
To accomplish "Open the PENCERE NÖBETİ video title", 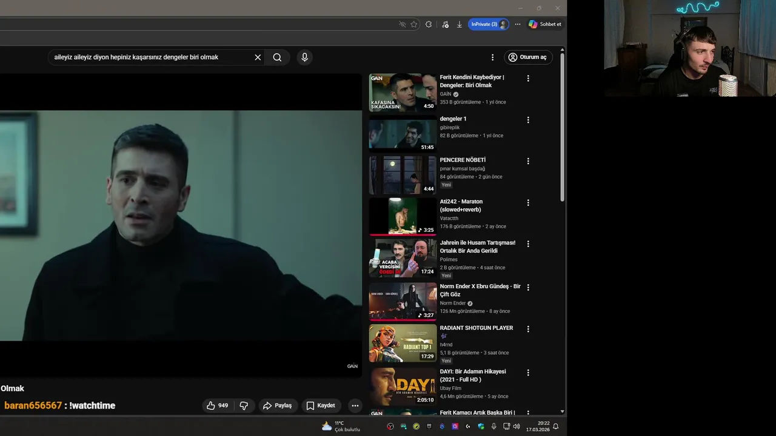I will (x=463, y=160).
